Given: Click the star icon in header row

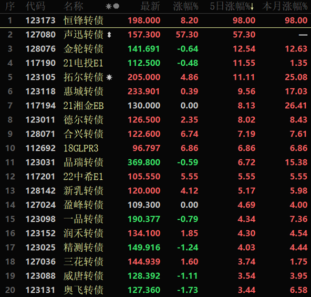Looking at the screenshot, I should (109, 6).
